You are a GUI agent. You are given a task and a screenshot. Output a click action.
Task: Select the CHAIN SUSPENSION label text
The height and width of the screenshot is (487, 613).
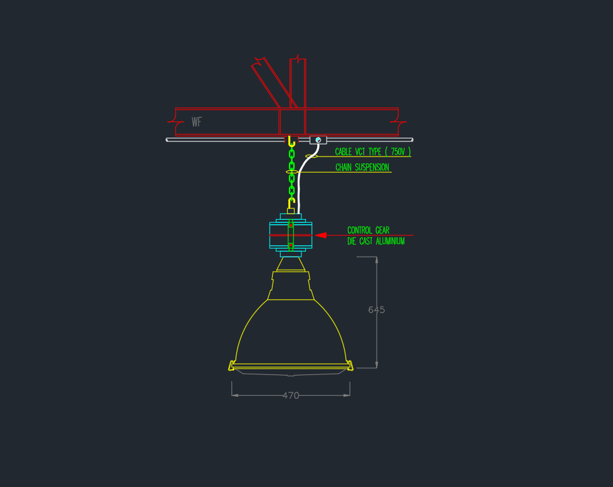click(362, 168)
